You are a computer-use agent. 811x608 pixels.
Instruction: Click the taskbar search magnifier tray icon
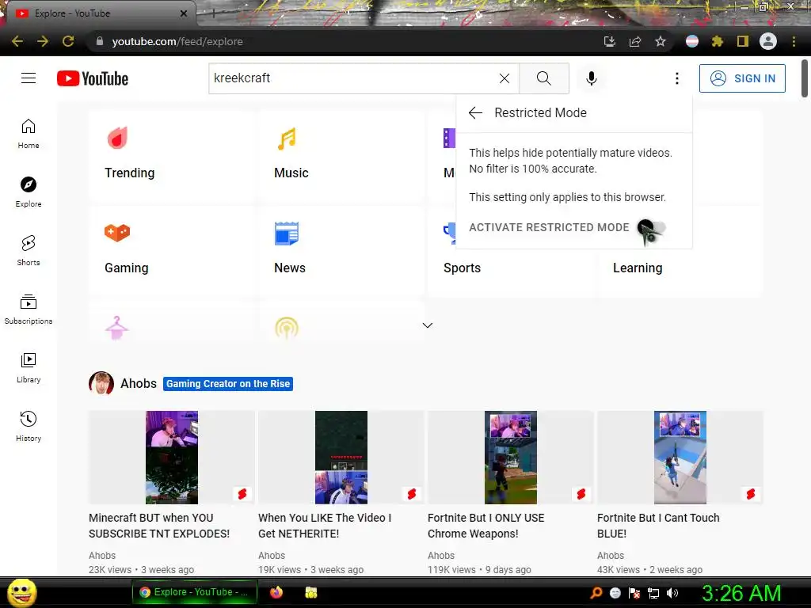point(596,593)
